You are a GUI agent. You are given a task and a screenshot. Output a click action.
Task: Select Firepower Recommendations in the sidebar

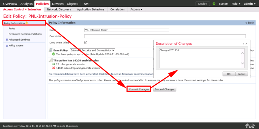(25, 34)
